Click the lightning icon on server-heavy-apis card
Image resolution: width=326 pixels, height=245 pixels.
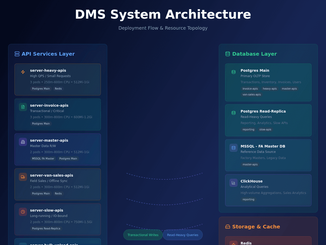pos(23,72)
